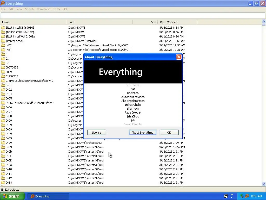This screenshot has height=200, width=266.
Task: Click the search input field
Action: pos(133,15)
